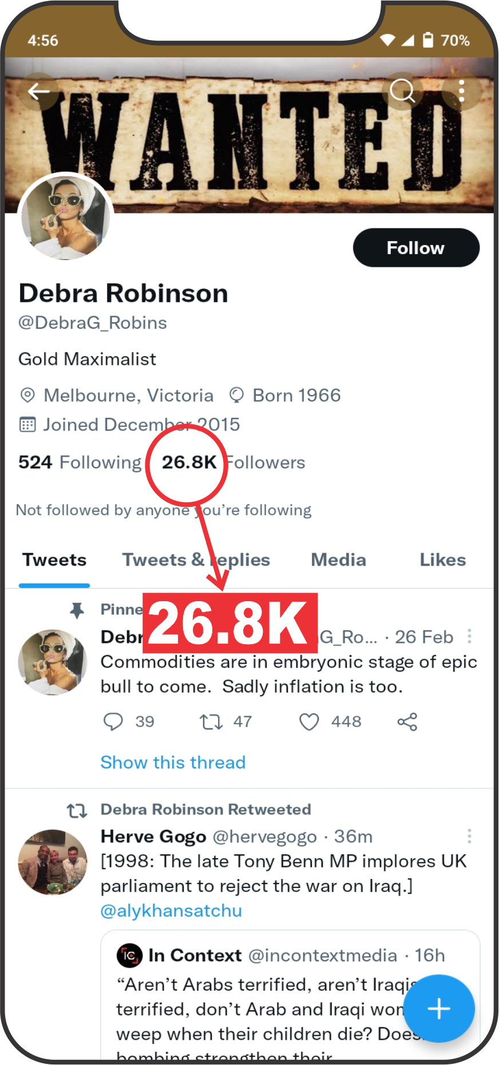This screenshot has height=1065, width=499.
Task: Open Herve Gogo tweet's three-dot options
Action: coord(469,836)
